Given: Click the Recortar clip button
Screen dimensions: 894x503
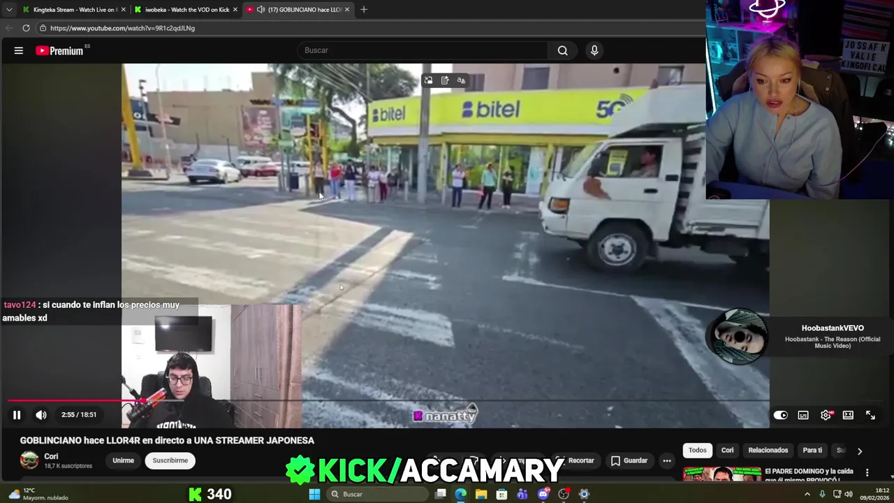Looking at the screenshot, I should 576,460.
